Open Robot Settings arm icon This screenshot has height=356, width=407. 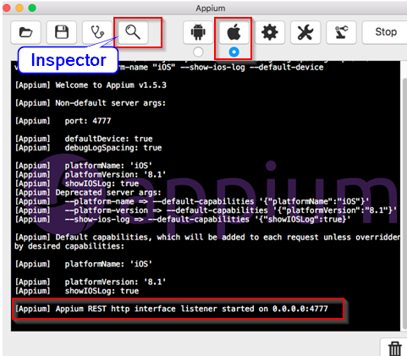[341, 32]
